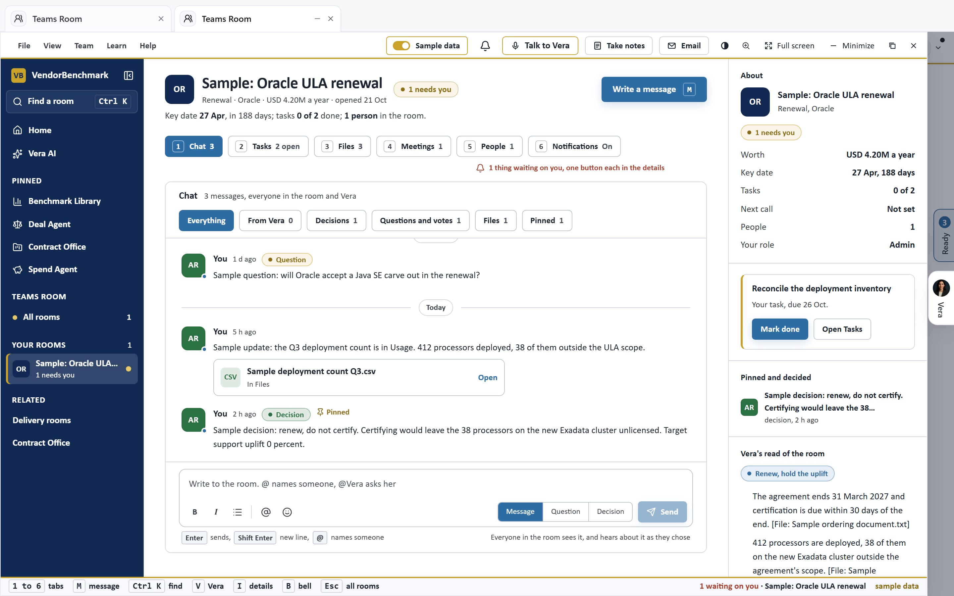954x596 pixels.
Task: Open the Vera side drawer tab
Action: (941, 298)
